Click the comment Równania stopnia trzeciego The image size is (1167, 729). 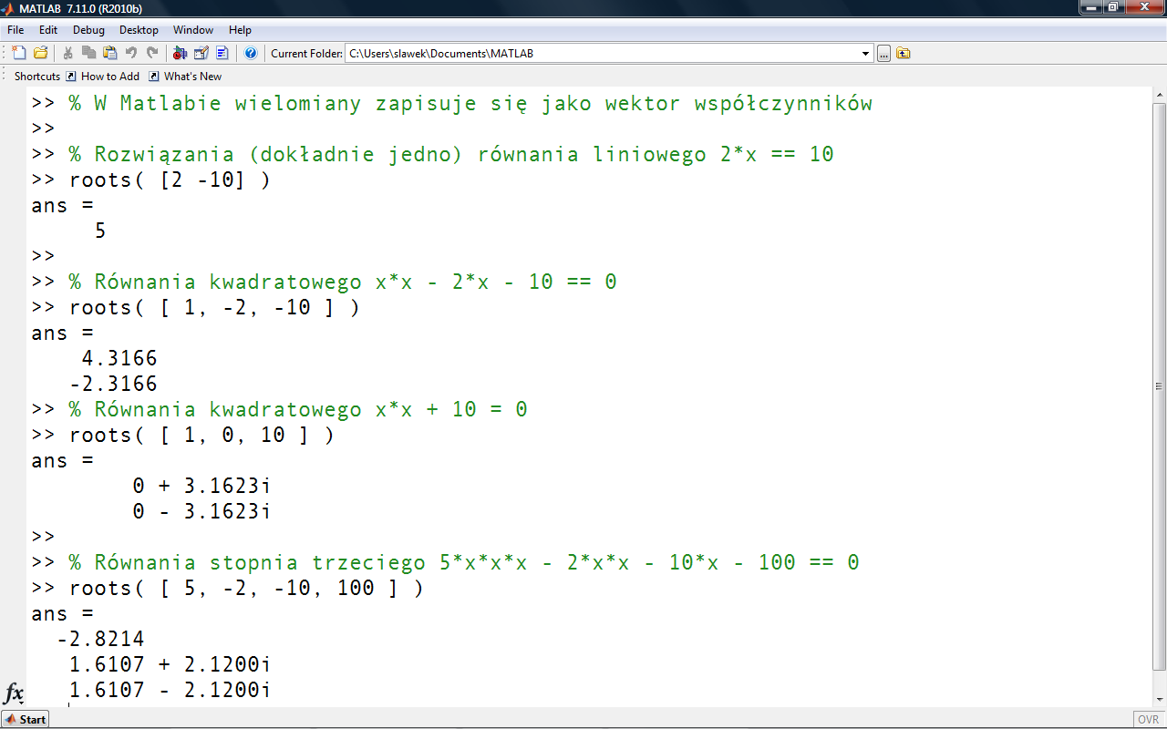[464, 563]
